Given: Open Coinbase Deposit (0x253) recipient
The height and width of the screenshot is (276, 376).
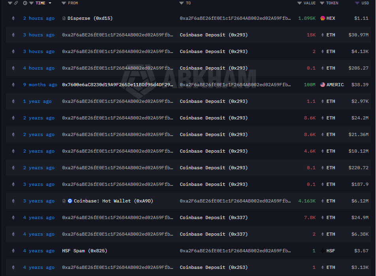Looking at the screenshot, I should (x=213, y=267).
